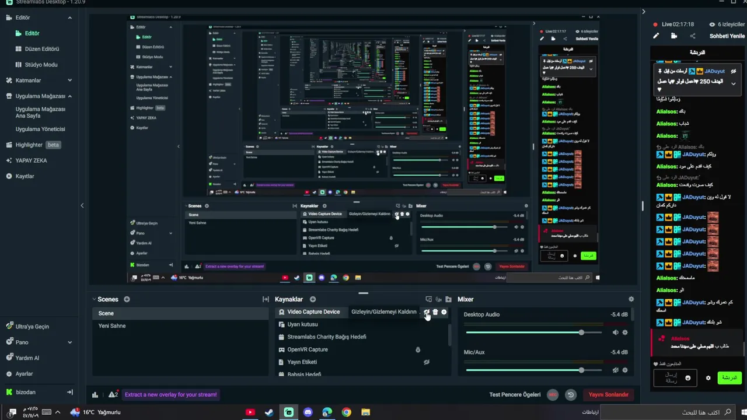Delete the Video Capture Device source
The height and width of the screenshot is (420, 747).
tap(435, 312)
